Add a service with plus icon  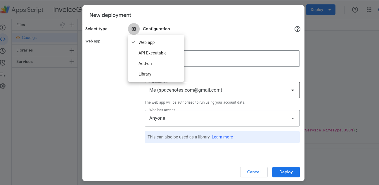coord(72,62)
